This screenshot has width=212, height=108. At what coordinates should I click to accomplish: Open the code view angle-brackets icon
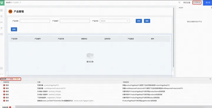click(x=1, y=74)
